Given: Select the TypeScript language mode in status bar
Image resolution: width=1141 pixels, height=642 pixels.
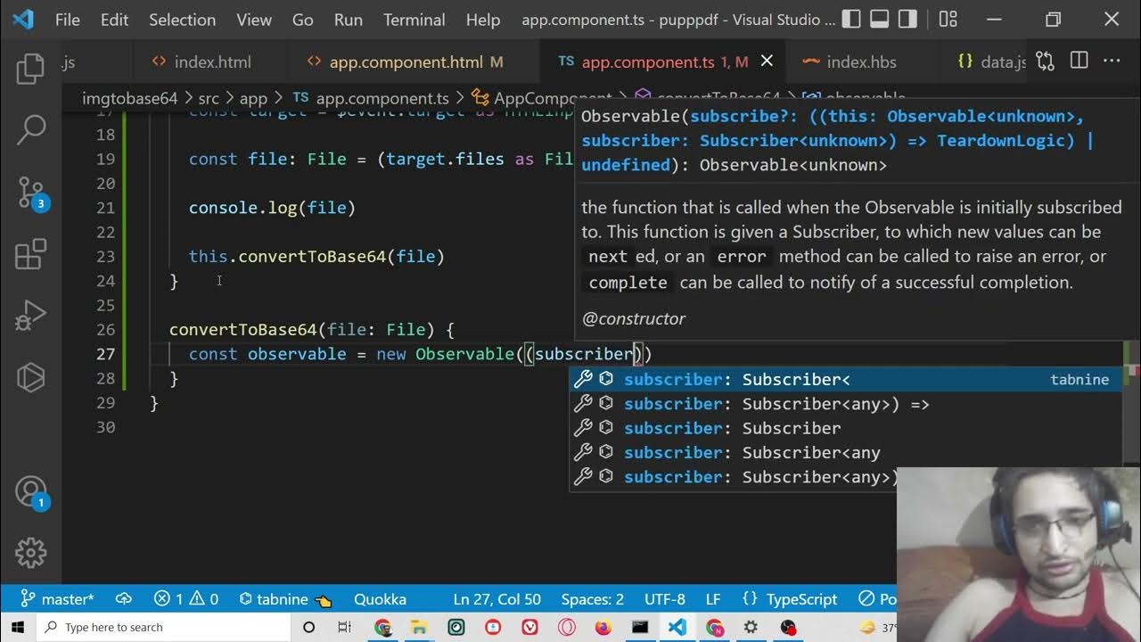Looking at the screenshot, I should pos(801,599).
